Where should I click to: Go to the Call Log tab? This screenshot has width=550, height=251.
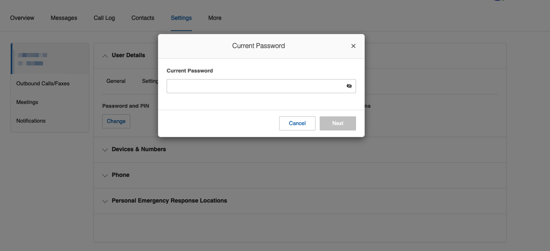pyautogui.click(x=104, y=18)
